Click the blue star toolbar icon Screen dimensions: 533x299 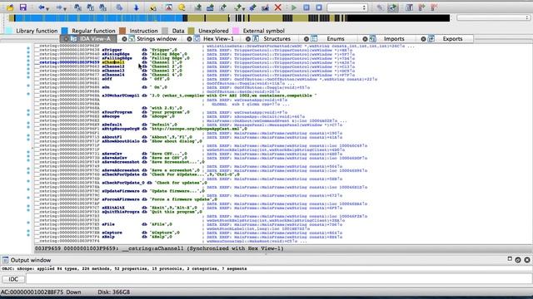252,7
